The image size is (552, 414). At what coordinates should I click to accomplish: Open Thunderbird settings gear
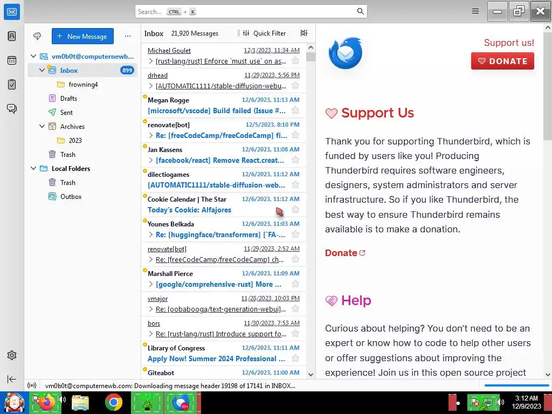(12, 355)
